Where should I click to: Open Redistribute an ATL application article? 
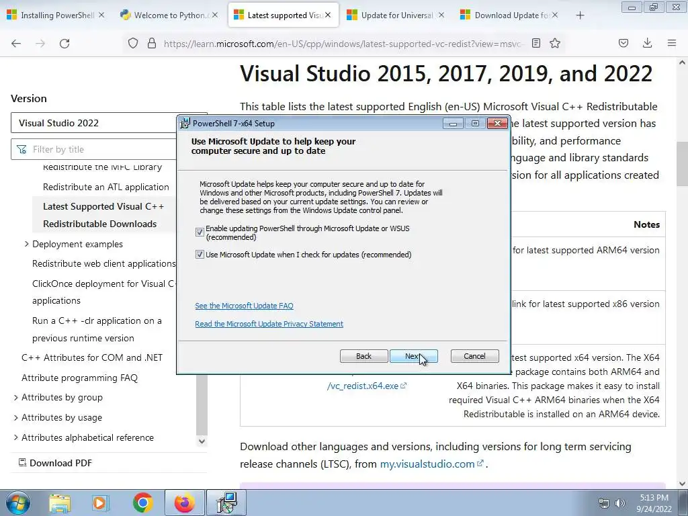pos(105,187)
